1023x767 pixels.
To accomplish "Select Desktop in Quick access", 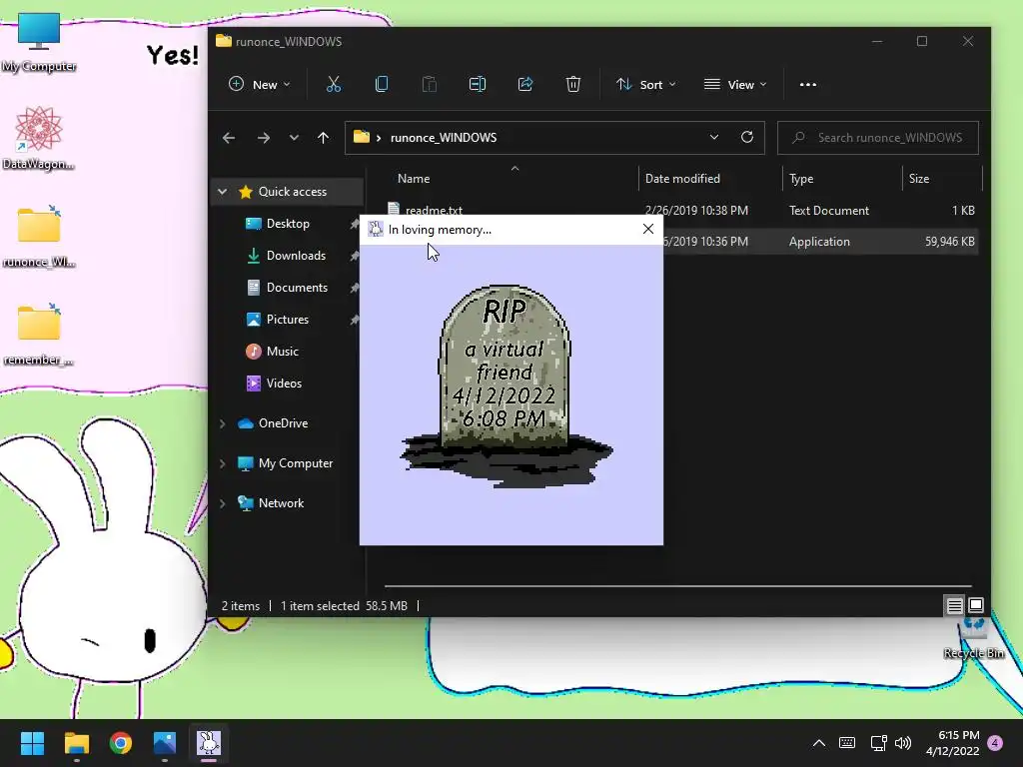I will click(287, 224).
